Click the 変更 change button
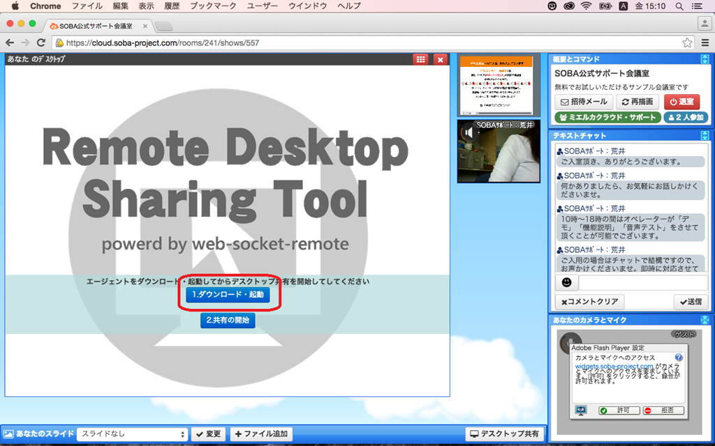 [x=208, y=434]
